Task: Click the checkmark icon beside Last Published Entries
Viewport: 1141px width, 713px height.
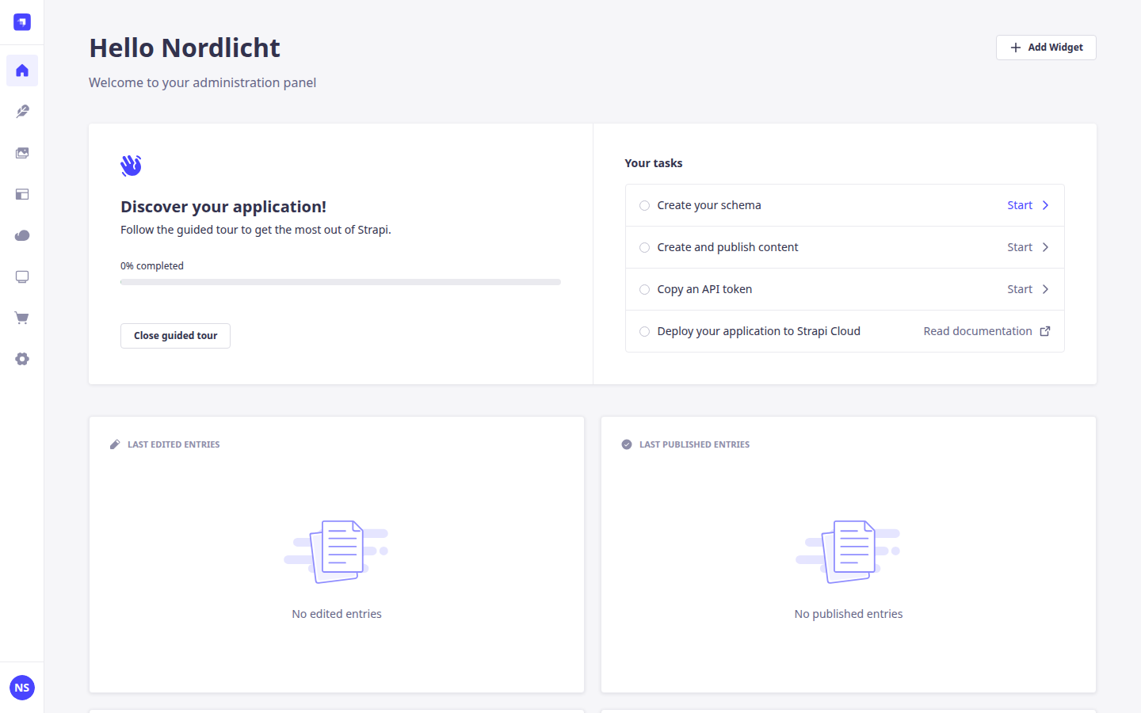Action: (627, 444)
